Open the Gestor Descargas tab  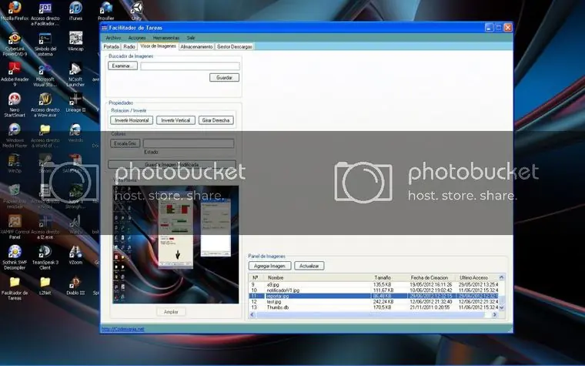(235, 47)
